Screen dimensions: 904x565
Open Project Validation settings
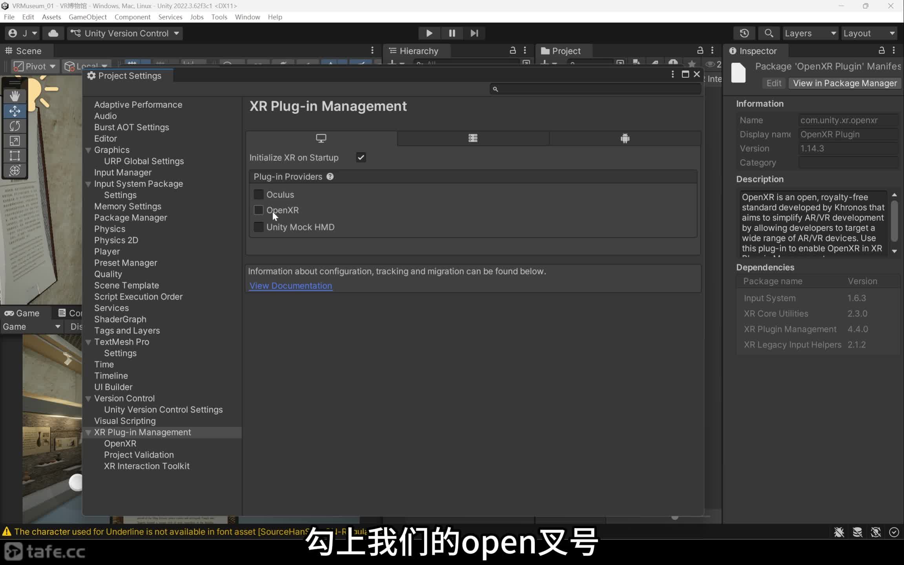pos(139,455)
